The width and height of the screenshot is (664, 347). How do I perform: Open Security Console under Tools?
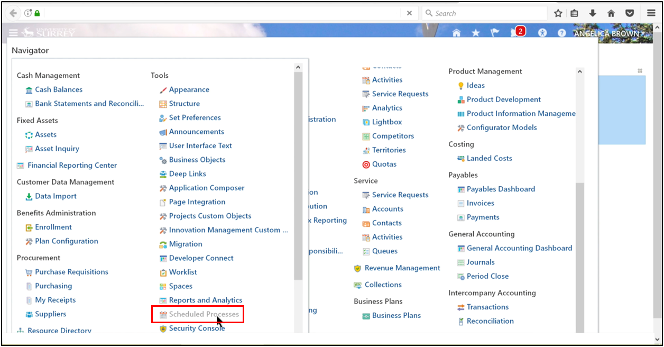tap(197, 328)
